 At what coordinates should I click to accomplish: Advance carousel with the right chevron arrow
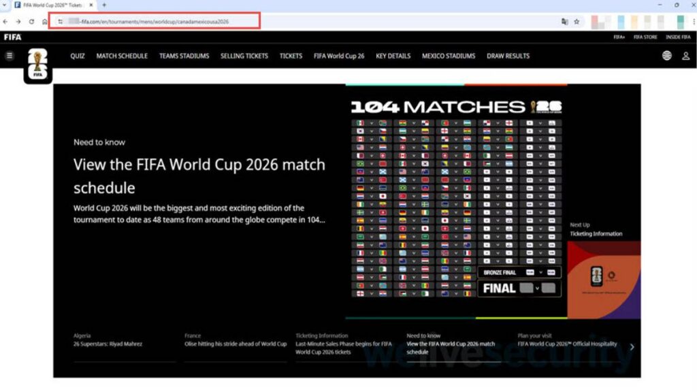[632, 347]
